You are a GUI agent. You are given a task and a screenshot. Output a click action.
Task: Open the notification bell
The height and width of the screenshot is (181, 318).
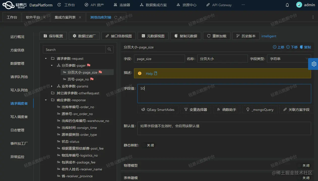(287, 5)
